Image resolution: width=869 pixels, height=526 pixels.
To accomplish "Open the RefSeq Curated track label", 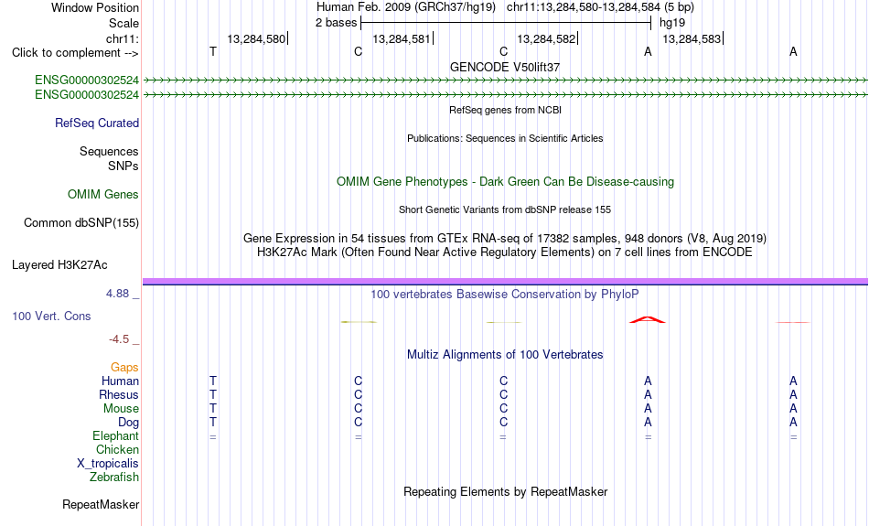I will [96, 123].
